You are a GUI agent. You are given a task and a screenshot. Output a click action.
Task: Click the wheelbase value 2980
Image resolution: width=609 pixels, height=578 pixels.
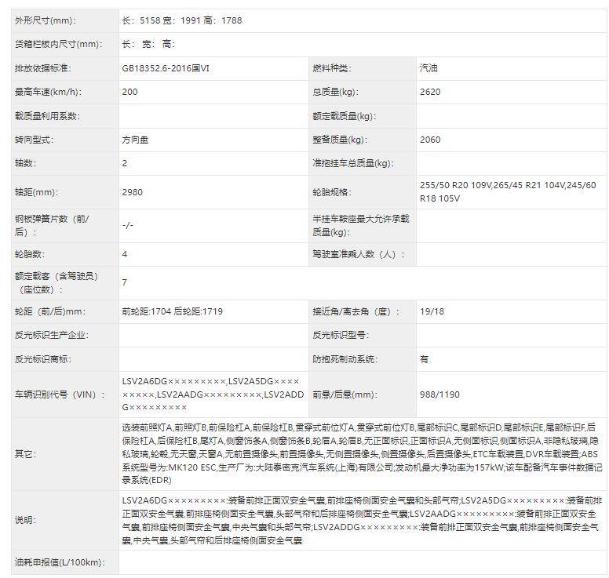click(x=132, y=192)
